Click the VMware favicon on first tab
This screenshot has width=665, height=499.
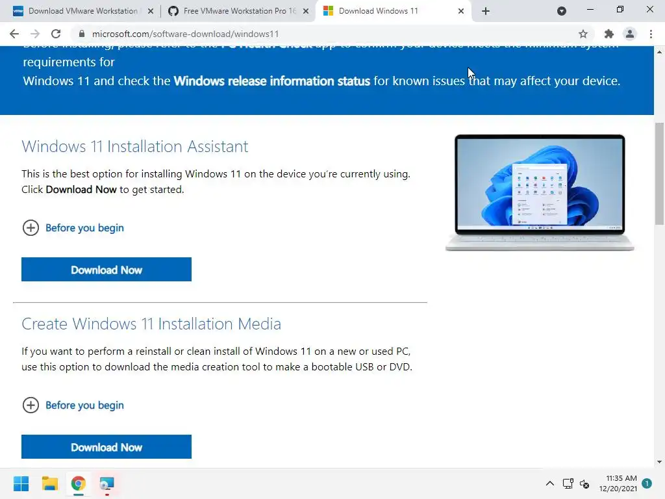tap(18, 11)
